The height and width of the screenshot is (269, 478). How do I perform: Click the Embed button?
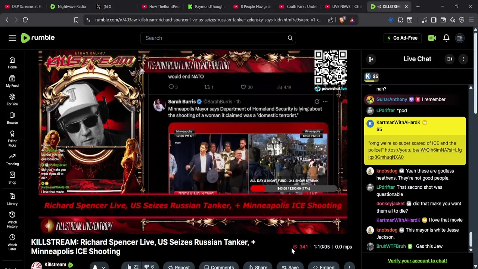click(324, 267)
